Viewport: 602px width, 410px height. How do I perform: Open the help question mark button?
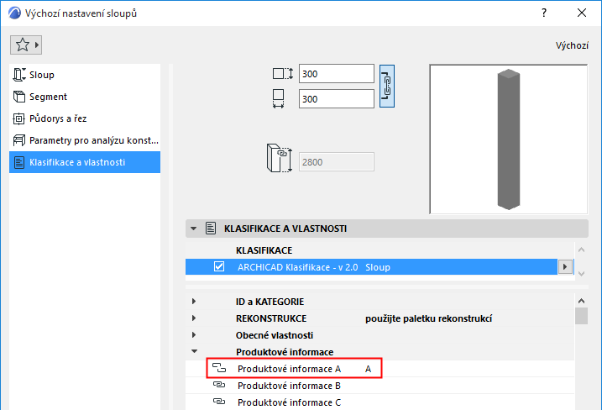point(544,13)
